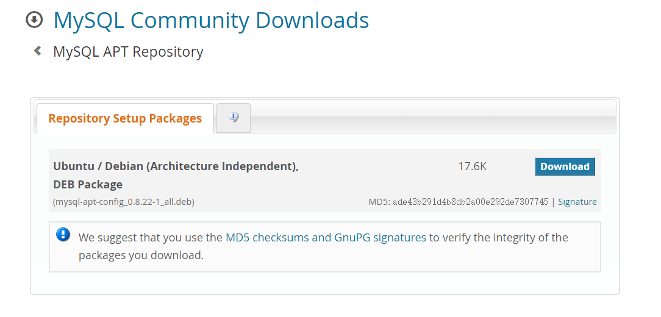661x317 pixels.
Task: Click the mysql-apt-config_0.8.22-1_all.deb filename
Action: (x=124, y=202)
